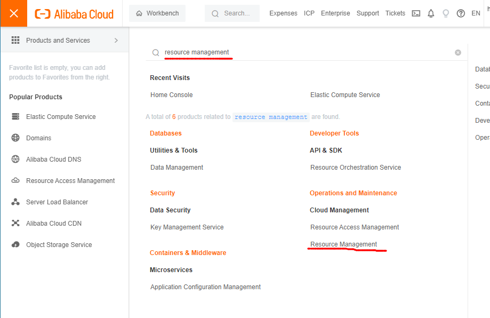Screen dimensions: 490x318
Task: Click the Elastic Compute Service server icon
Action: click(x=15, y=116)
